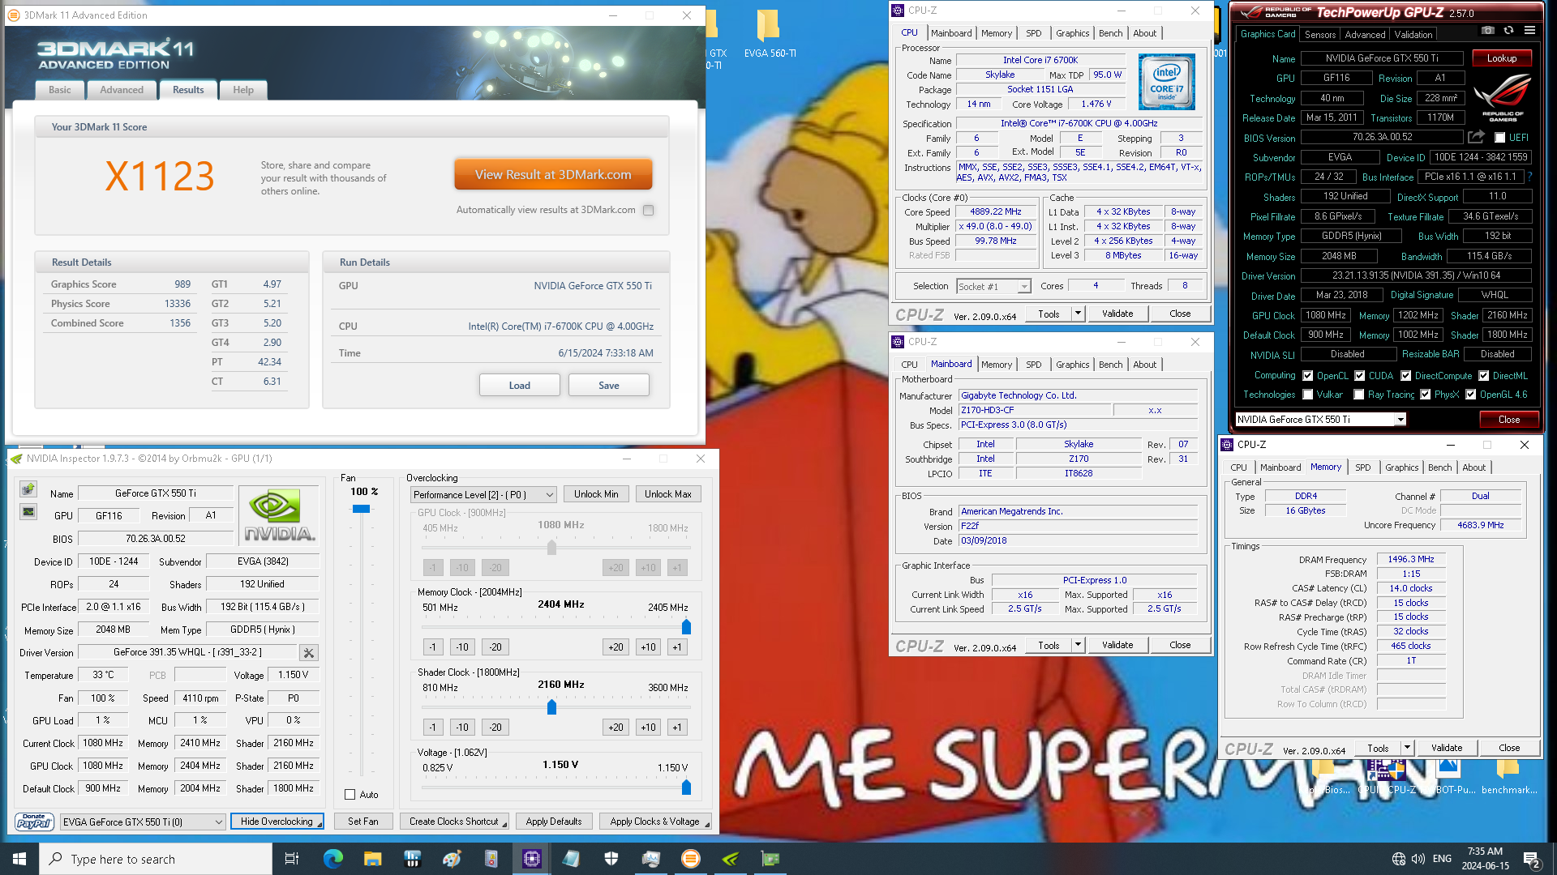Click Apply Clocks & Voltage button
The image size is (1557, 875).
click(x=654, y=822)
